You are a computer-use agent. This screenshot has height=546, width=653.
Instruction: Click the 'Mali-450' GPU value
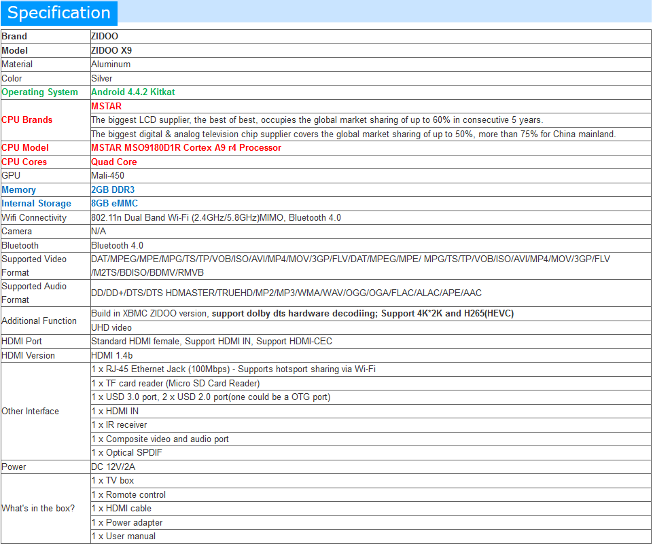pos(108,176)
